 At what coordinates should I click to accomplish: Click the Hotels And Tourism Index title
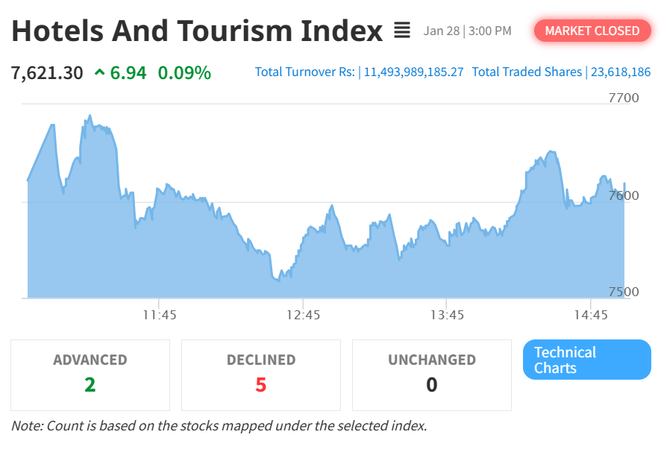197,31
